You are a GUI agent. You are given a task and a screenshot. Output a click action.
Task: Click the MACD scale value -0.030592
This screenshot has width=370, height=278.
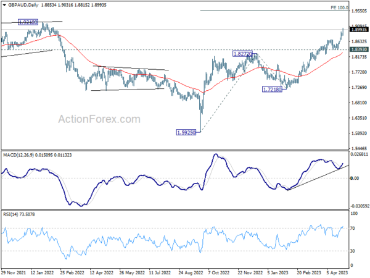pos(360,206)
